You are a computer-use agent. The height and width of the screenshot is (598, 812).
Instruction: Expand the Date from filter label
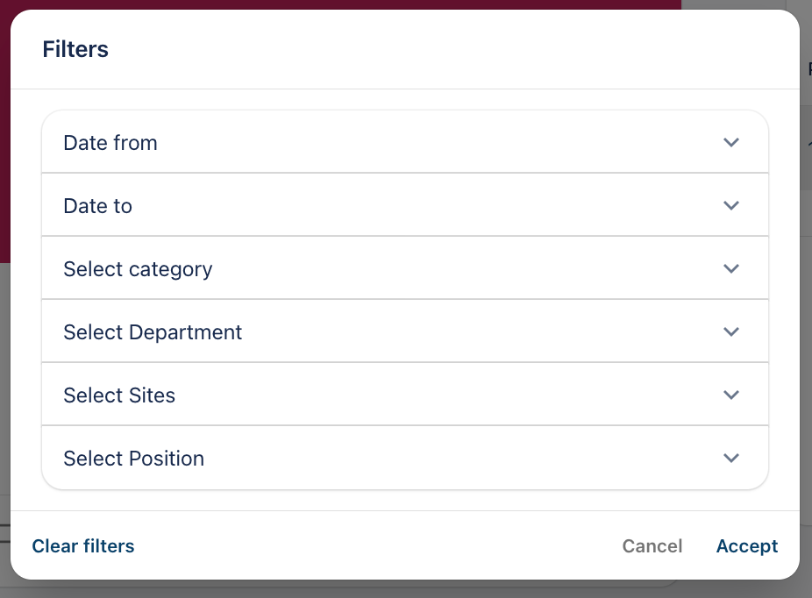click(110, 143)
